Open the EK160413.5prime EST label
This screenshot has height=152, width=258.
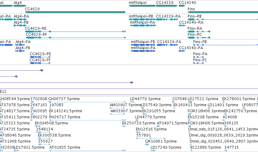pos(190,105)
